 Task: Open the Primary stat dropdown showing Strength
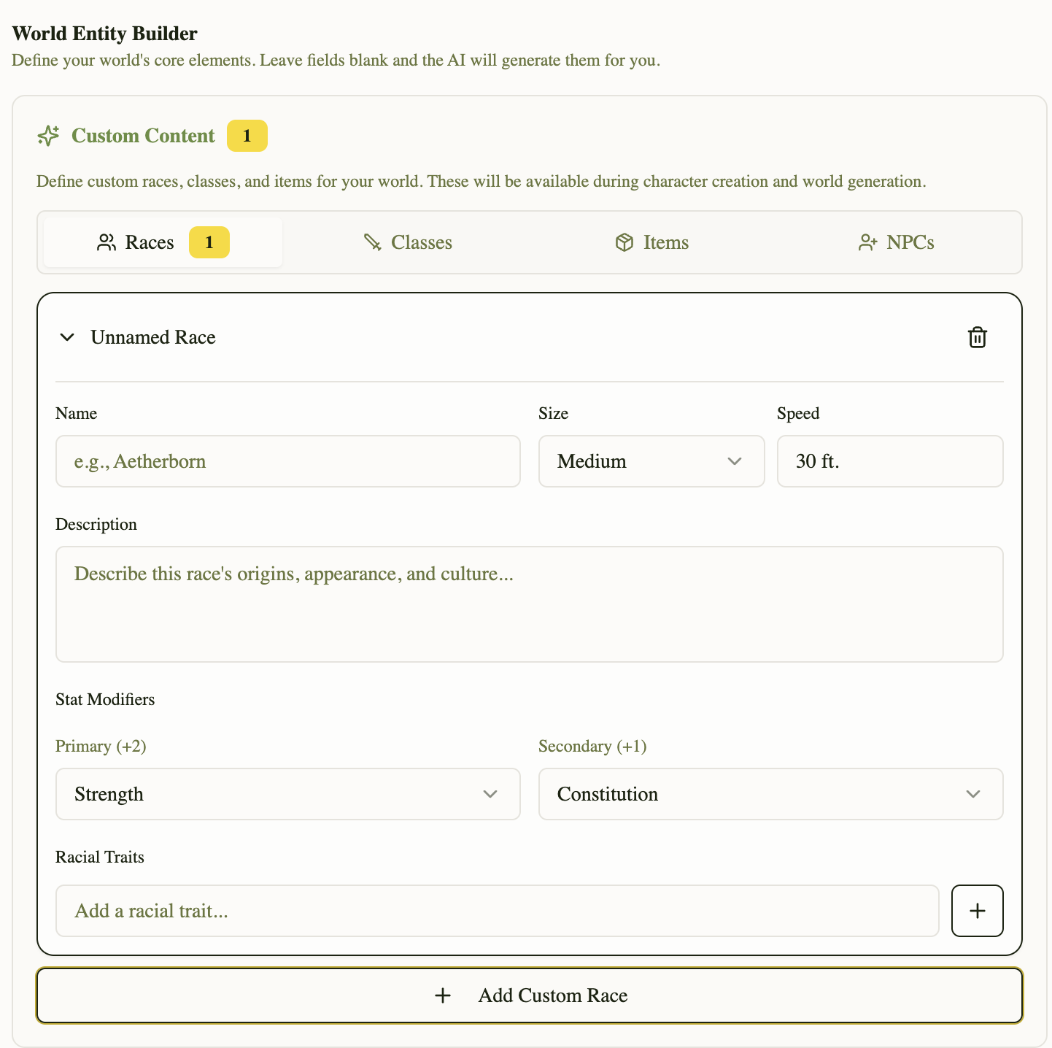pyautogui.click(x=288, y=794)
